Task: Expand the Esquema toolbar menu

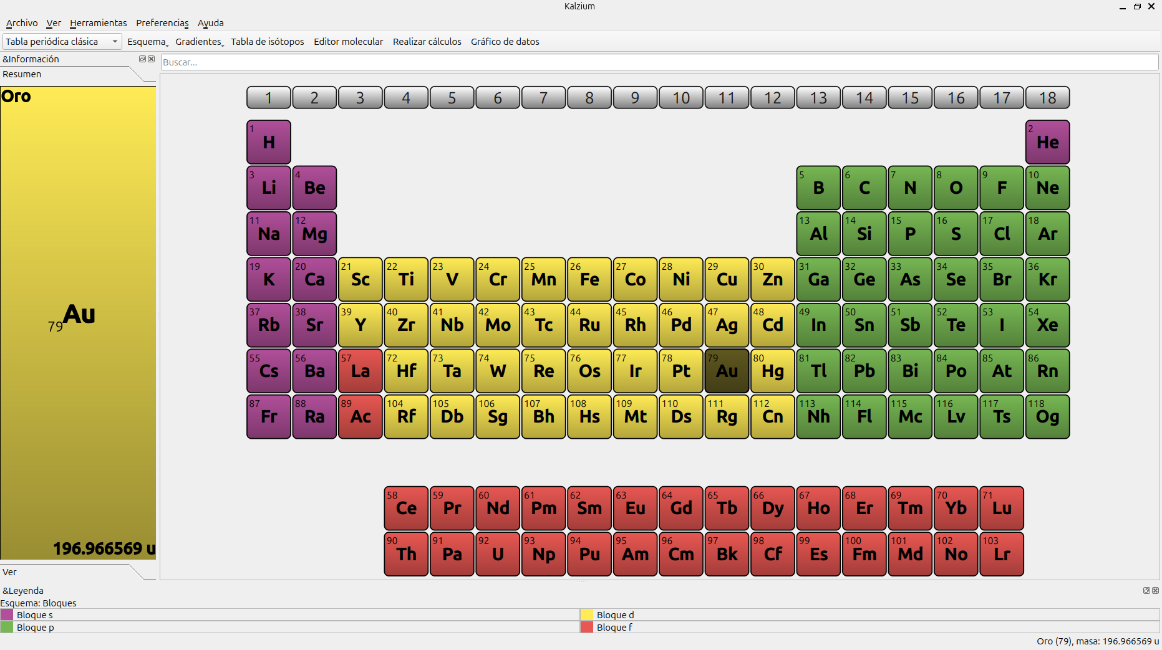Action: pyautogui.click(x=147, y=42)
